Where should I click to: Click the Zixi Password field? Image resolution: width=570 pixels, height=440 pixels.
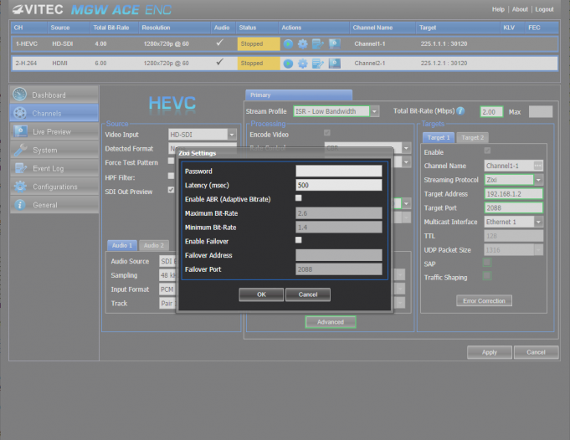click(x=339, y=171)
